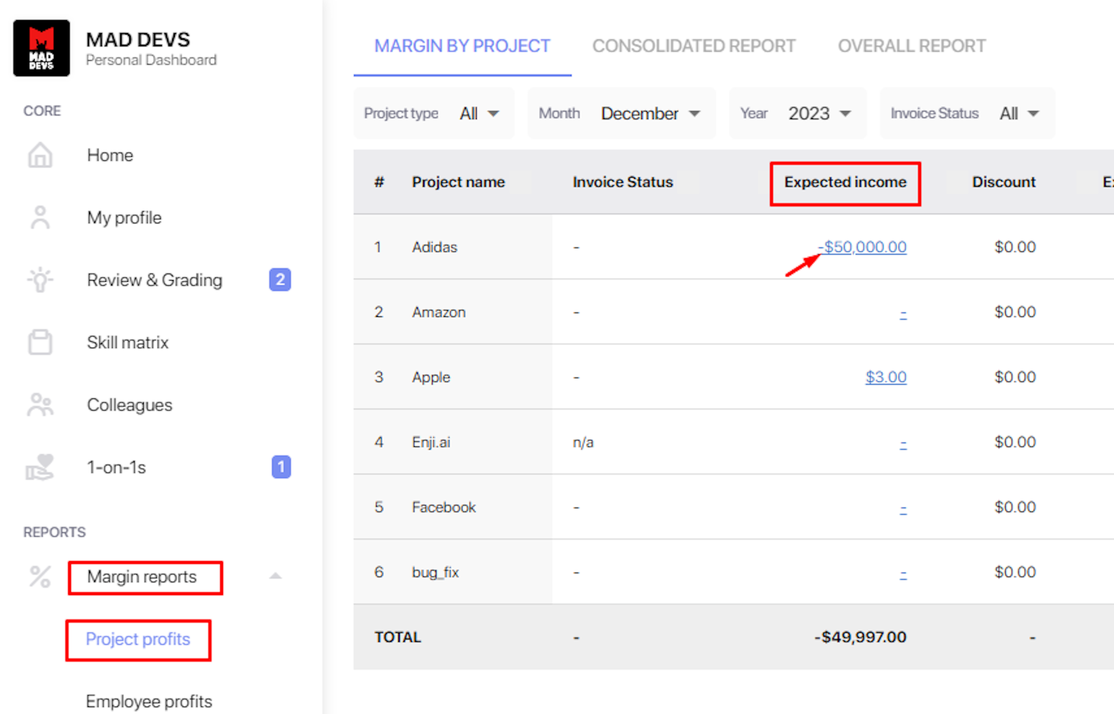Open Month dropdown showing December
This screenshot has height=714, width=1114.
[x=621, y=113]
